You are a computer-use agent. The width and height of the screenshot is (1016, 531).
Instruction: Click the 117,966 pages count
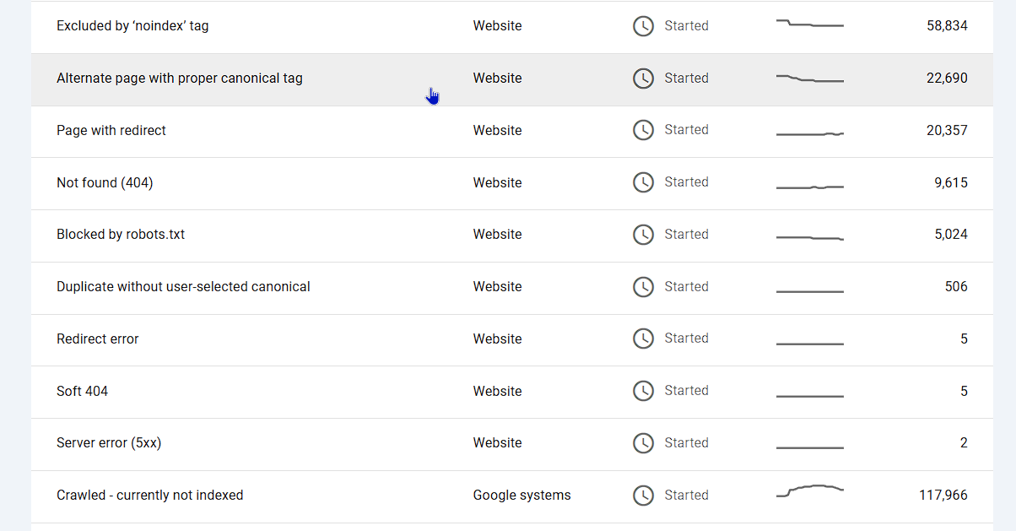click(943, 496)
